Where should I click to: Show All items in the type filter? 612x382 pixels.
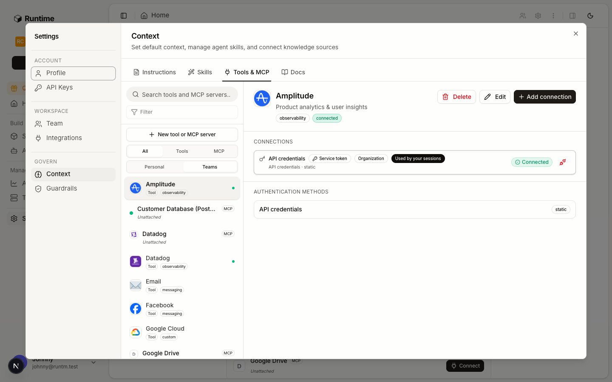coord(145,151)
